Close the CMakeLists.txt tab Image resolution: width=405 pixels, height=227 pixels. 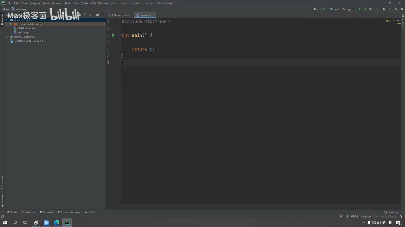click(x=132, y=15)
